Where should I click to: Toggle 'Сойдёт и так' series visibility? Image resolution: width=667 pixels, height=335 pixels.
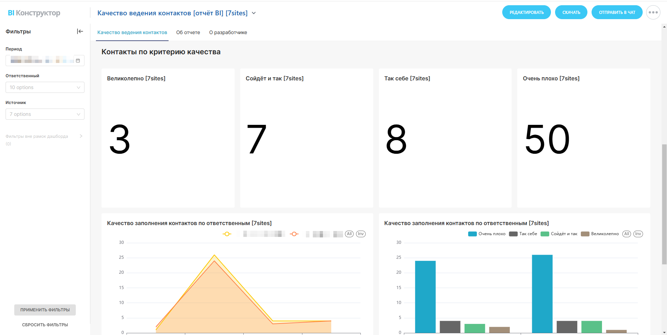(559, 234)
